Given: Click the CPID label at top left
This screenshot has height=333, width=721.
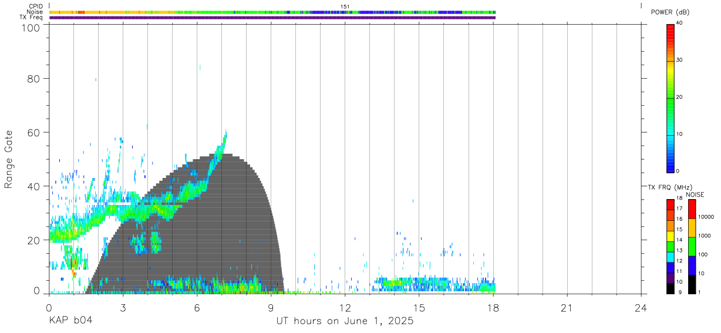Looking at the screenshot, I should (x=35, y=6).
